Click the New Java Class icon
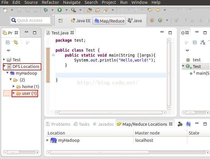The height and width of the screenshot is (159, 210). tap(160, 20)
